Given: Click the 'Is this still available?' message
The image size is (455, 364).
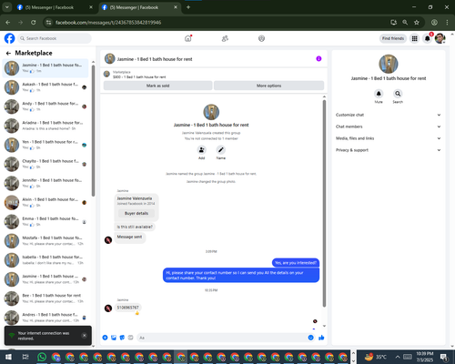Looking at the screenshot, I should tap(135, 227).
